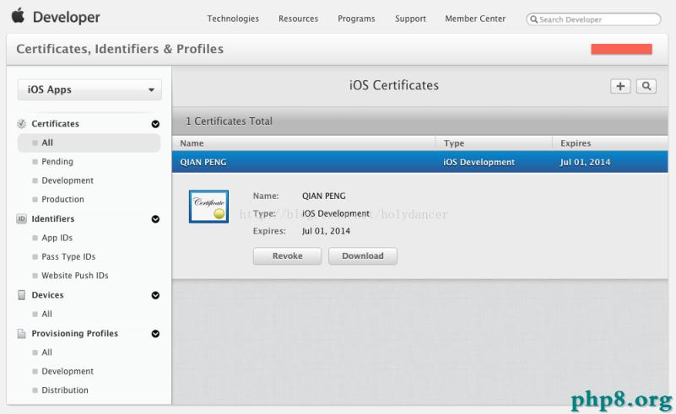Click the Developer home title
676x414 pixels.
pyautogui.click(x=67, y=17)
